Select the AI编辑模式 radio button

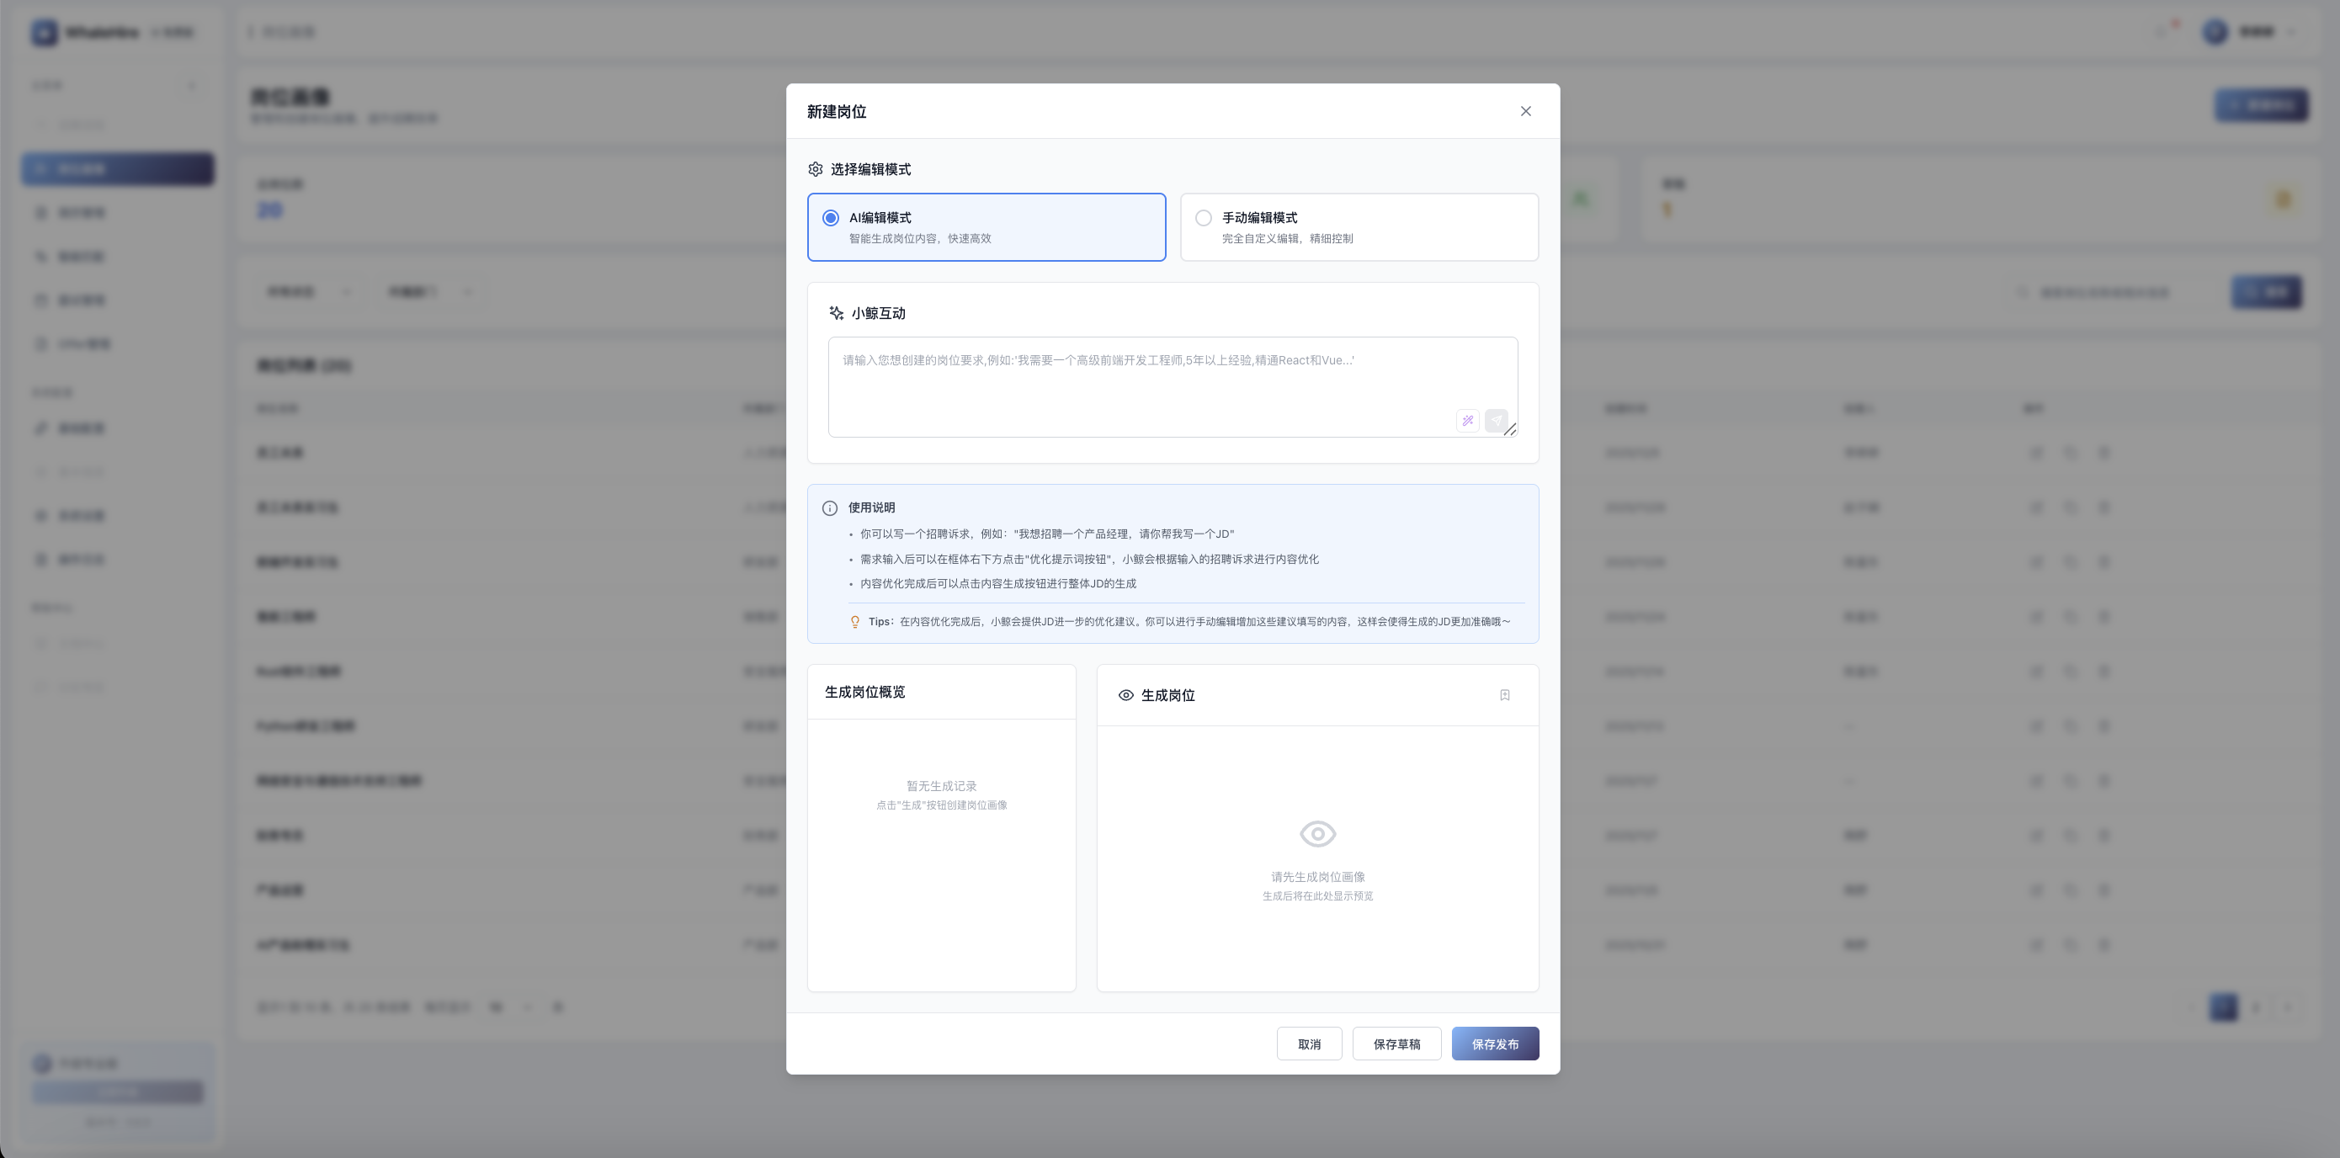tap(830, 218)
